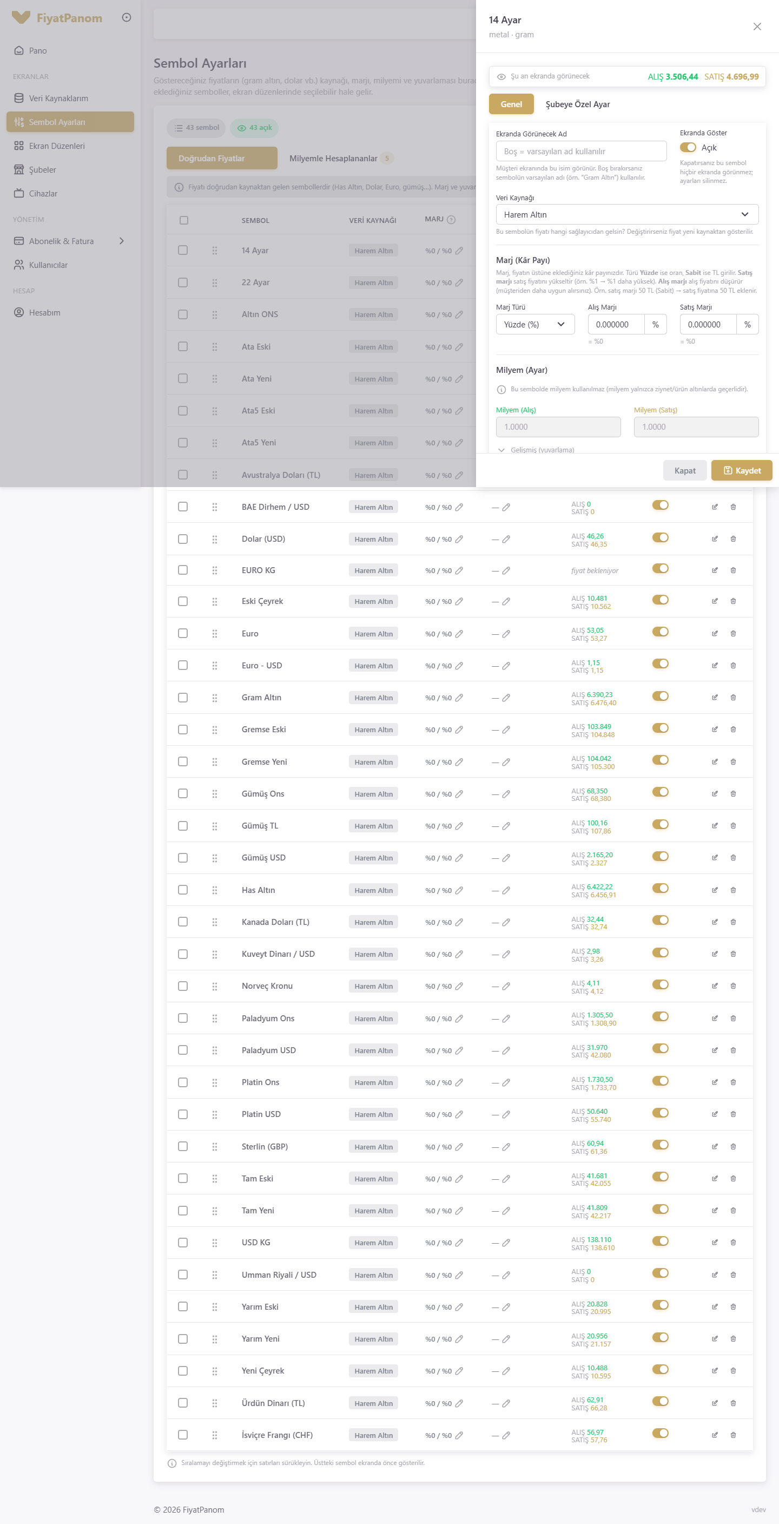Open Milyemle Hesaplananlar tab

[341, 159]
